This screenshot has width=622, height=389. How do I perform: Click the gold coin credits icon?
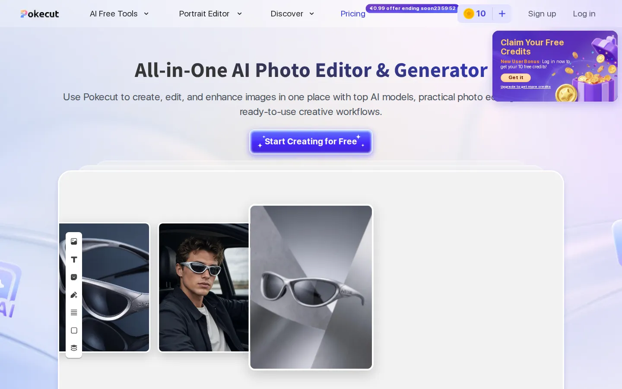pyautogui.click(x=469, y=14)
